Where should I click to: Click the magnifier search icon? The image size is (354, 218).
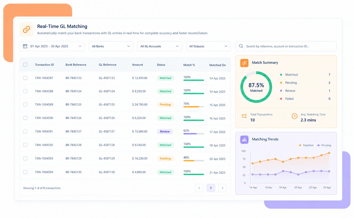(241, 46)
